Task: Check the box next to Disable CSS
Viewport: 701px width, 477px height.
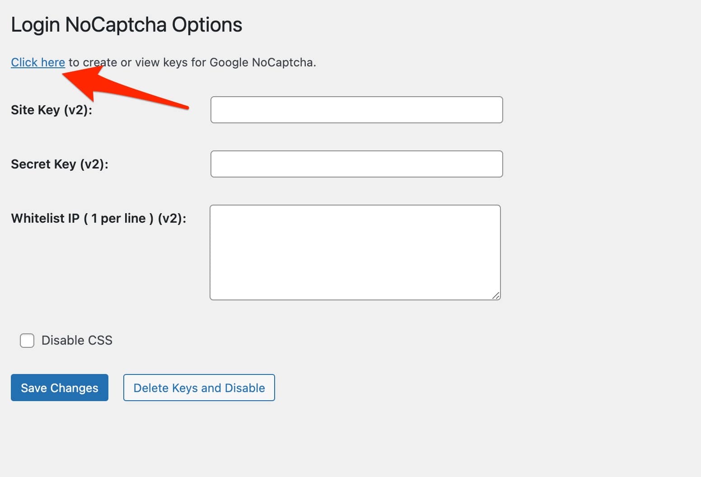Action: tap(27, 340)
